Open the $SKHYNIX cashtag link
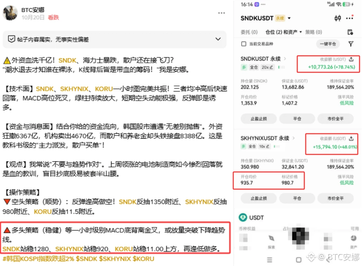The height and width of the screenshot is (266, 362). pyautogui.click(x=115, y=259)
